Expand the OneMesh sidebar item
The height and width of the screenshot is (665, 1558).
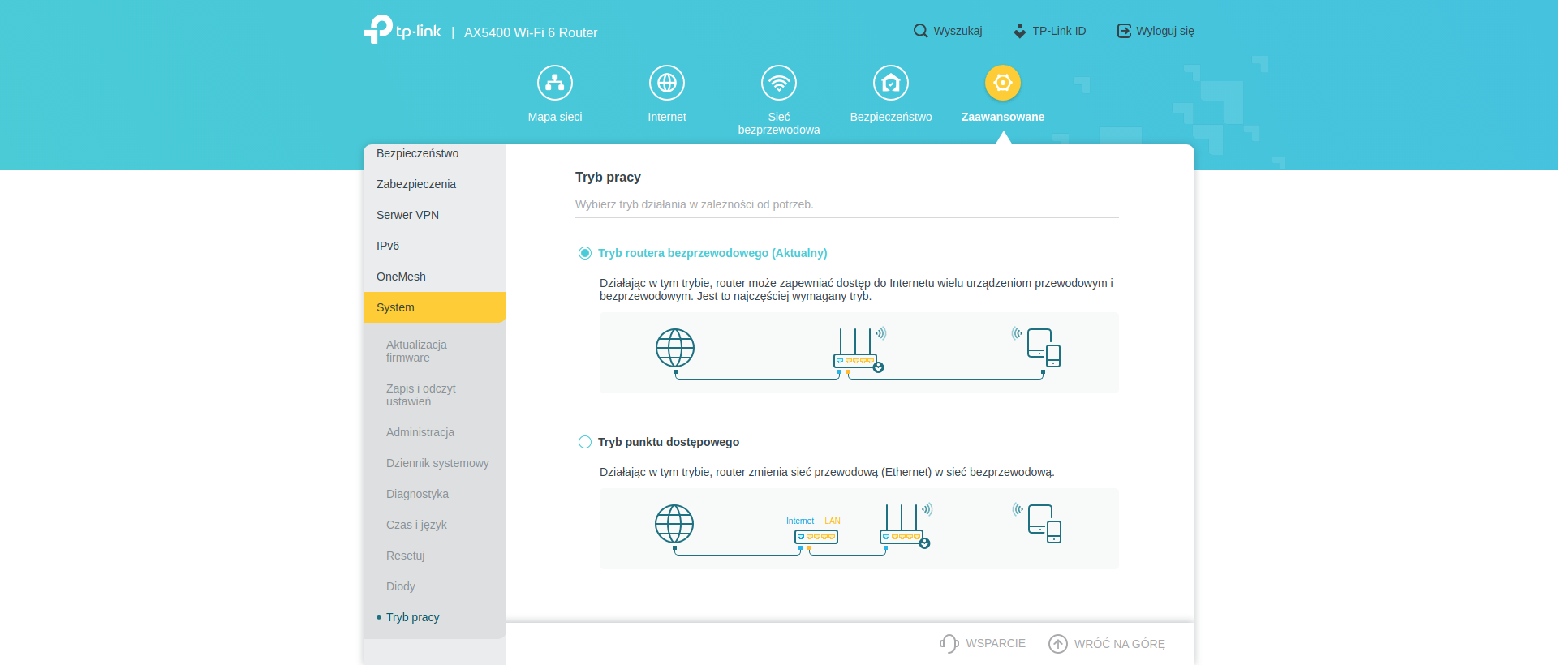pos(401,277)
